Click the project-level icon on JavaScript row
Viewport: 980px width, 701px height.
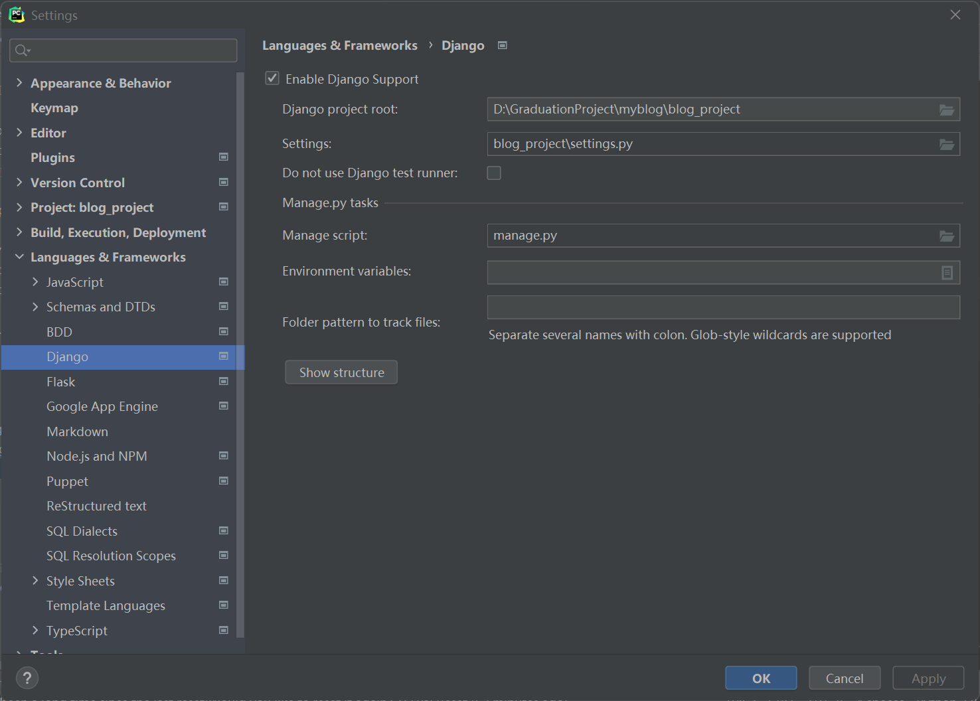tap(224, 281)
